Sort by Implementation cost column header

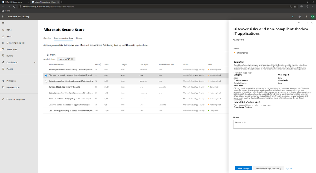166,65
